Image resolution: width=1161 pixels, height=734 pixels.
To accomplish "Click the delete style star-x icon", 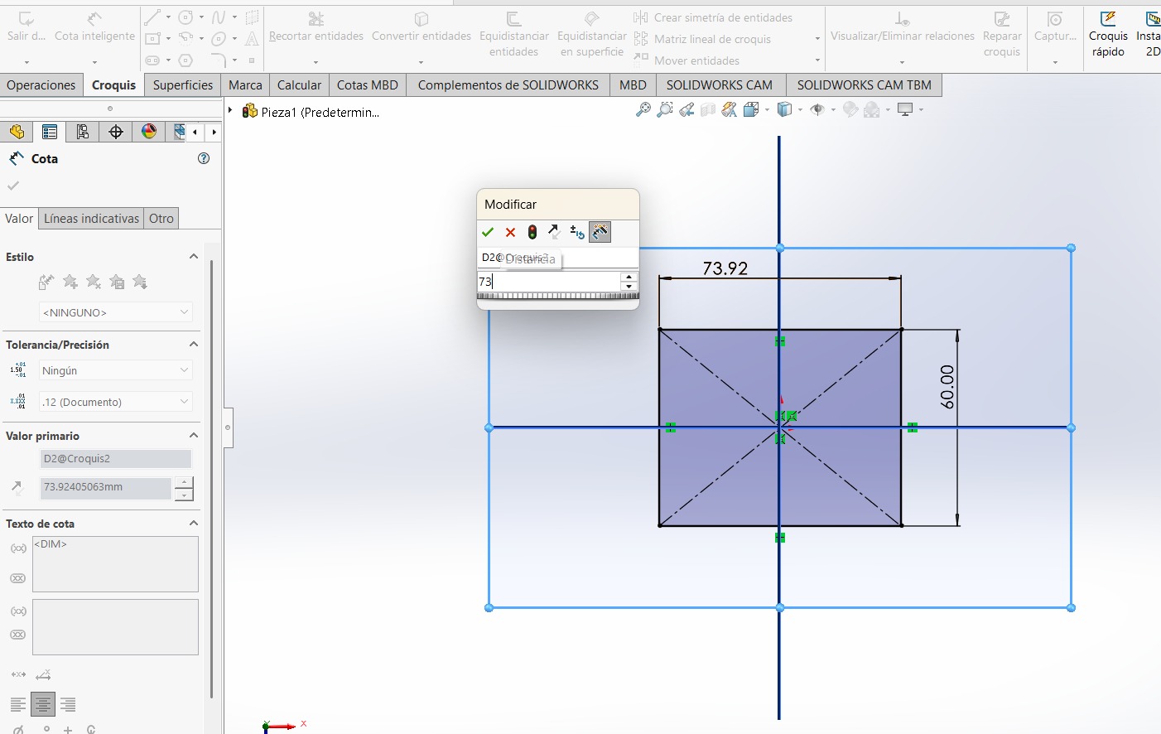I will (x=94, y=282).
